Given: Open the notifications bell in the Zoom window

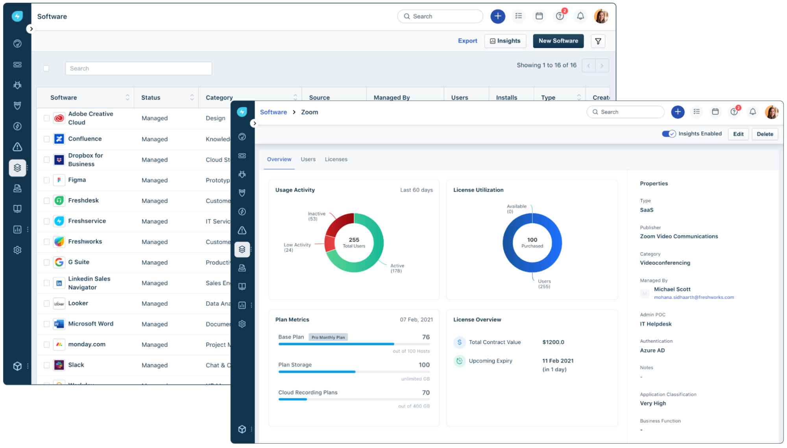Looking at the screenshot, I should (x=752, y=112).
